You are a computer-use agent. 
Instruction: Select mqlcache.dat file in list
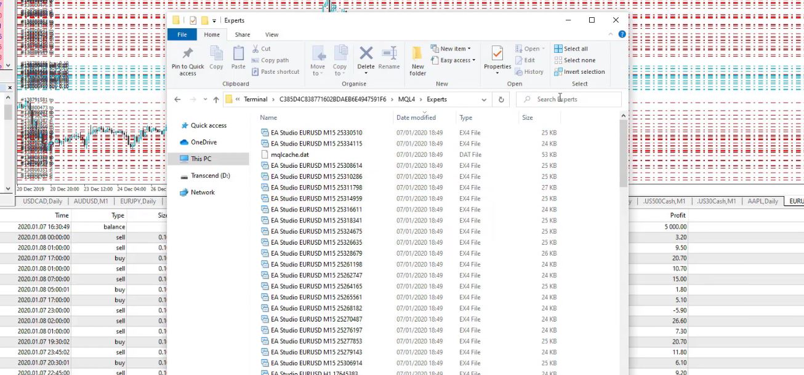click(x=289, y=155)
